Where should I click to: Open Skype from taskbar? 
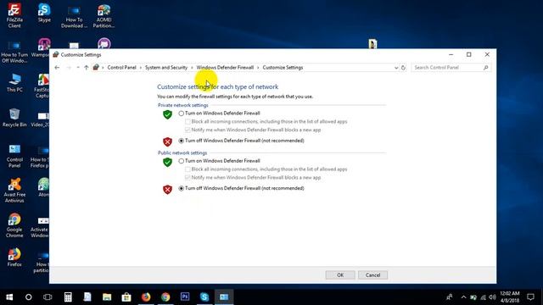click(204, 297)
